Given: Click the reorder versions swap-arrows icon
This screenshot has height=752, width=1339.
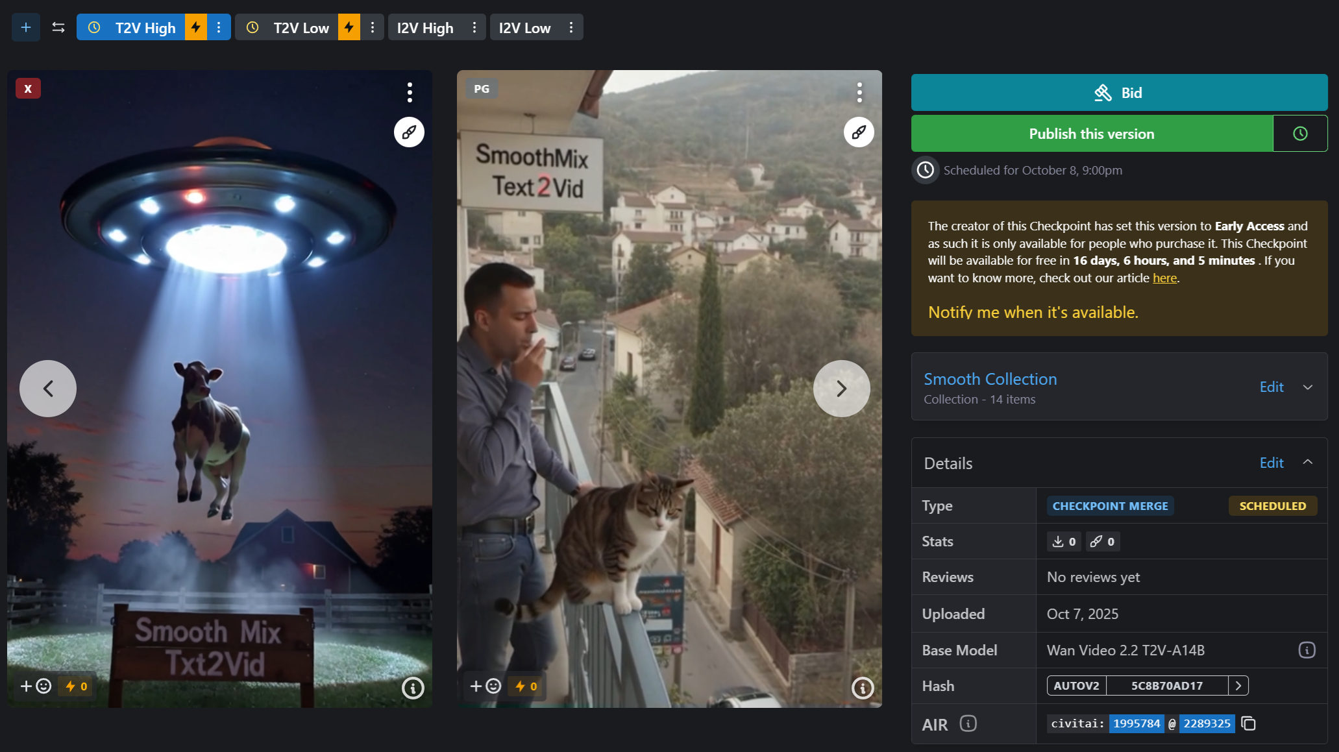Looking at the screenshot, I should (x=58, y=27).
